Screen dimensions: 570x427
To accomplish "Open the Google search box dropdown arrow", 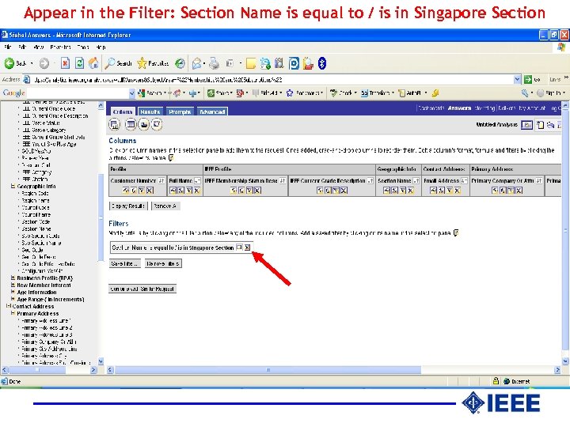I will click(x=132, y=93).
